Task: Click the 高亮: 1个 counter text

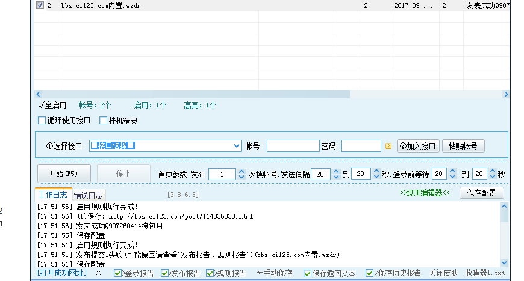Action: pyautogui.click(x=200, y=106)
